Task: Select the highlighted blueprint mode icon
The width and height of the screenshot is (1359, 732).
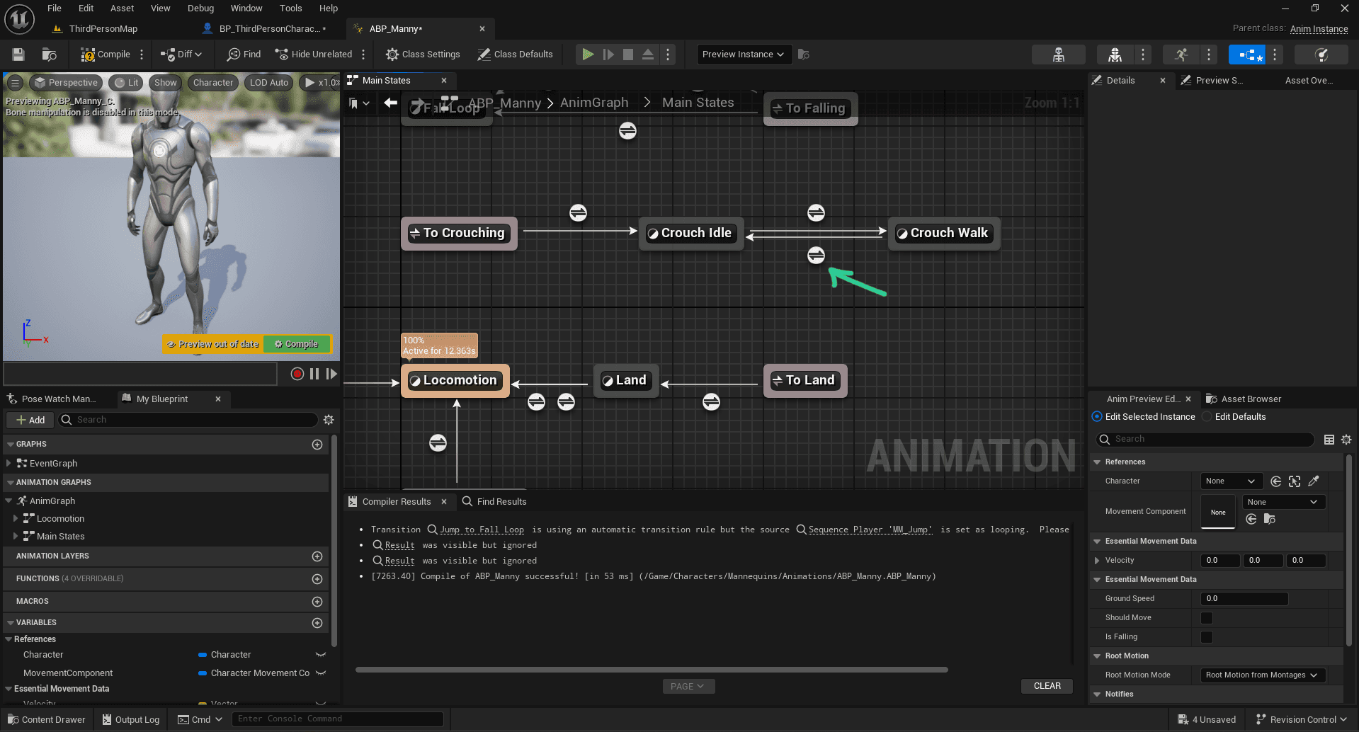Action: [x=1248, y=55]
